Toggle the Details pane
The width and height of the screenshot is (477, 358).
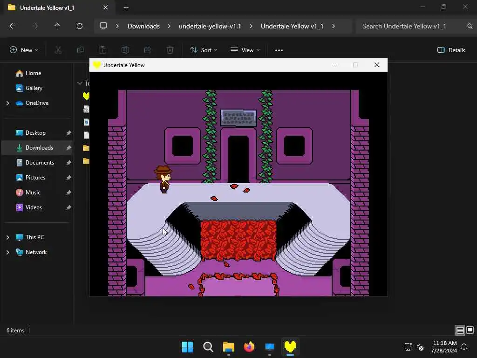tap(451, 50)
